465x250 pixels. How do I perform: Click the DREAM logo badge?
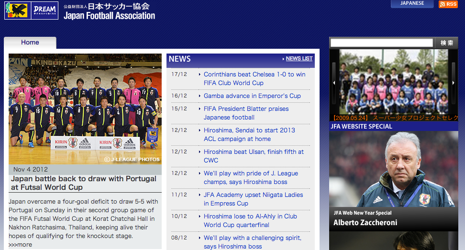[44, 11]
